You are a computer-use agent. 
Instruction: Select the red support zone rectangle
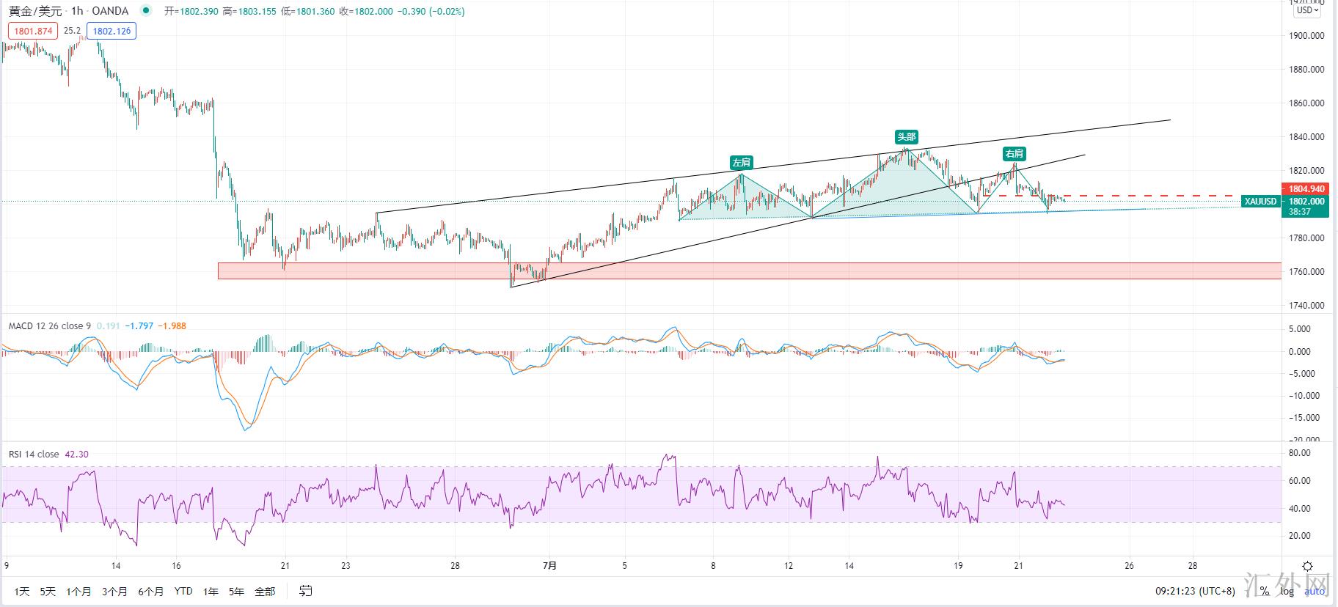pyautogui.click(x=734, y=271)
